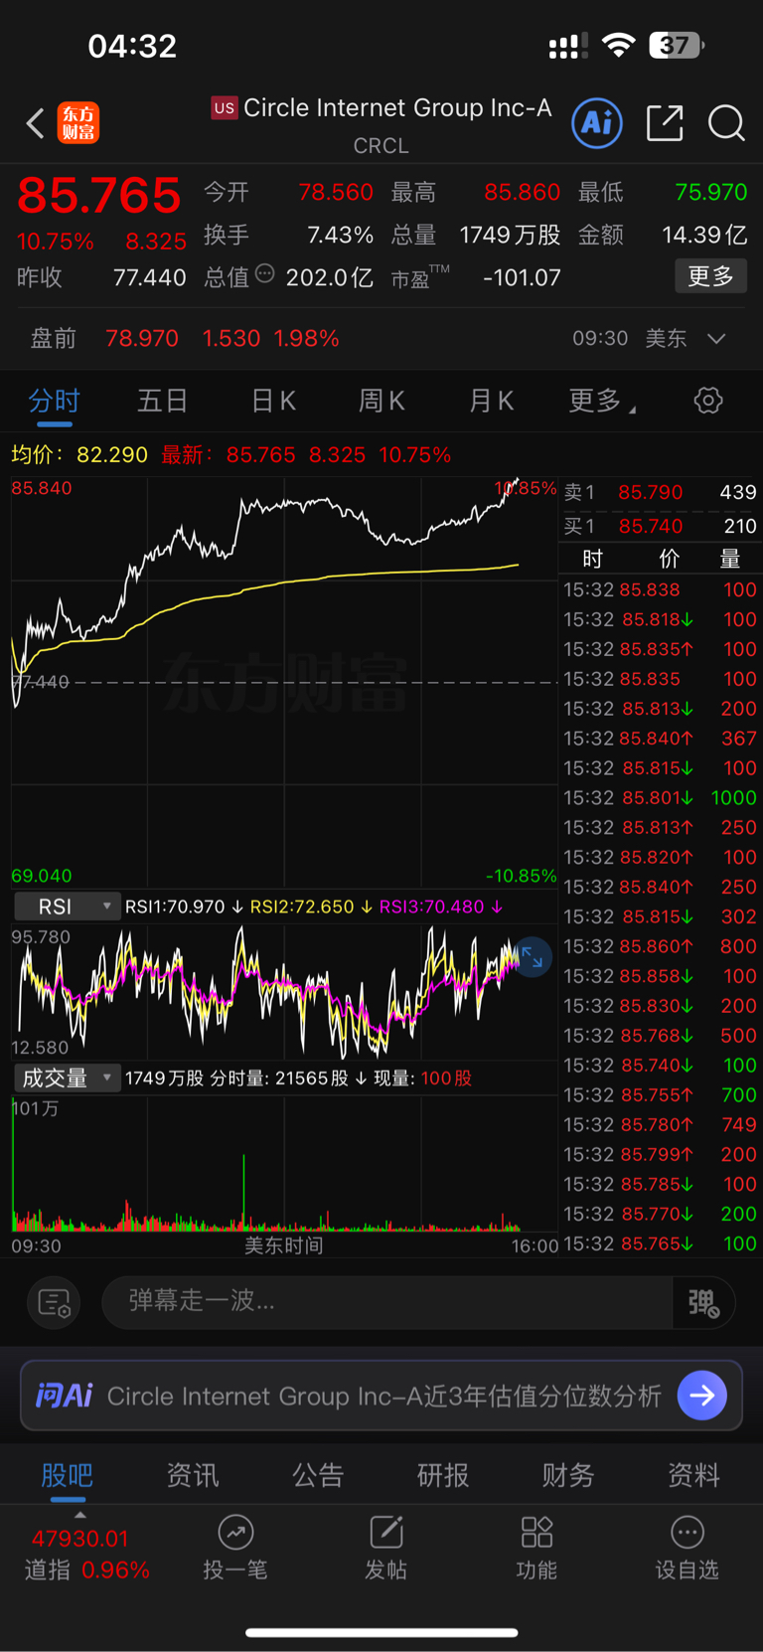This screenshot has width=763, height=1652.
Task: Tap the intraday price chart area
Action: [284, 682]
